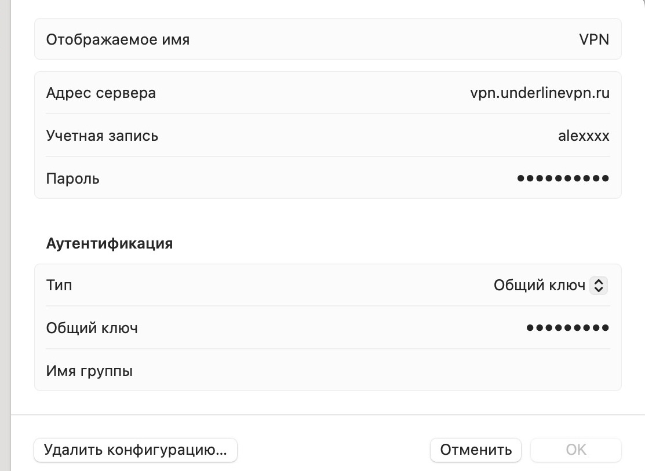
Task: Click the "Учетная запись" label
Action: (102, 136)
